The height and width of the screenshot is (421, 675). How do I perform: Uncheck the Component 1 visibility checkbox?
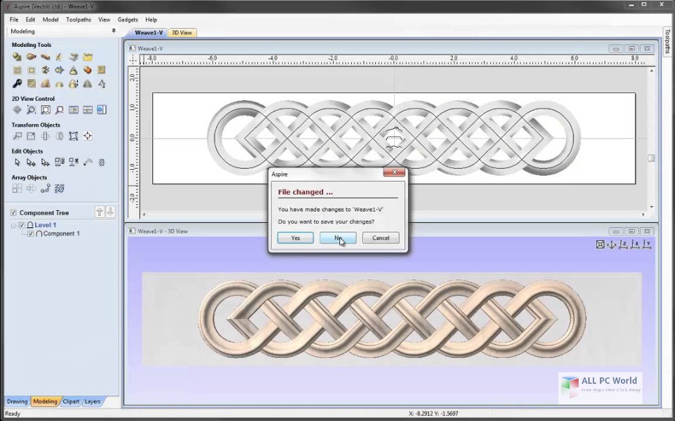(31, 234)
